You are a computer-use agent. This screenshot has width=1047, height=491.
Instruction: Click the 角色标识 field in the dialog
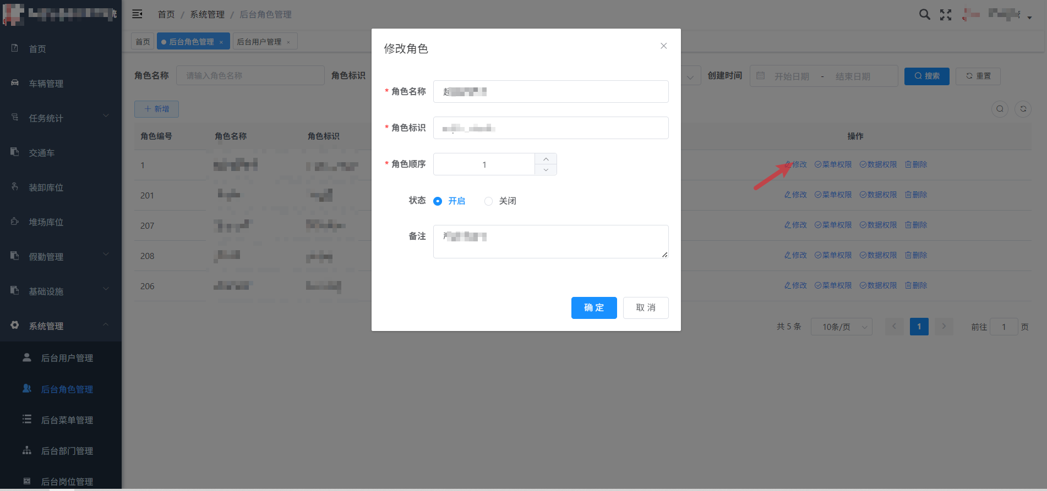(551, 128)
